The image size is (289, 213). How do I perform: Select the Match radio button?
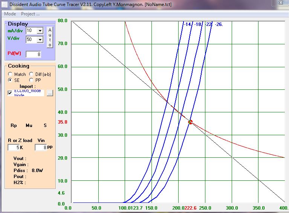(10, 74)
